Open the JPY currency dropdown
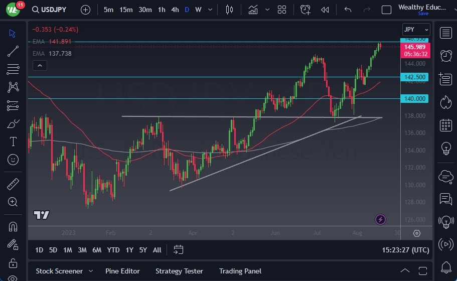This screenshot has width=457, height=281. (x=416, y=30)
